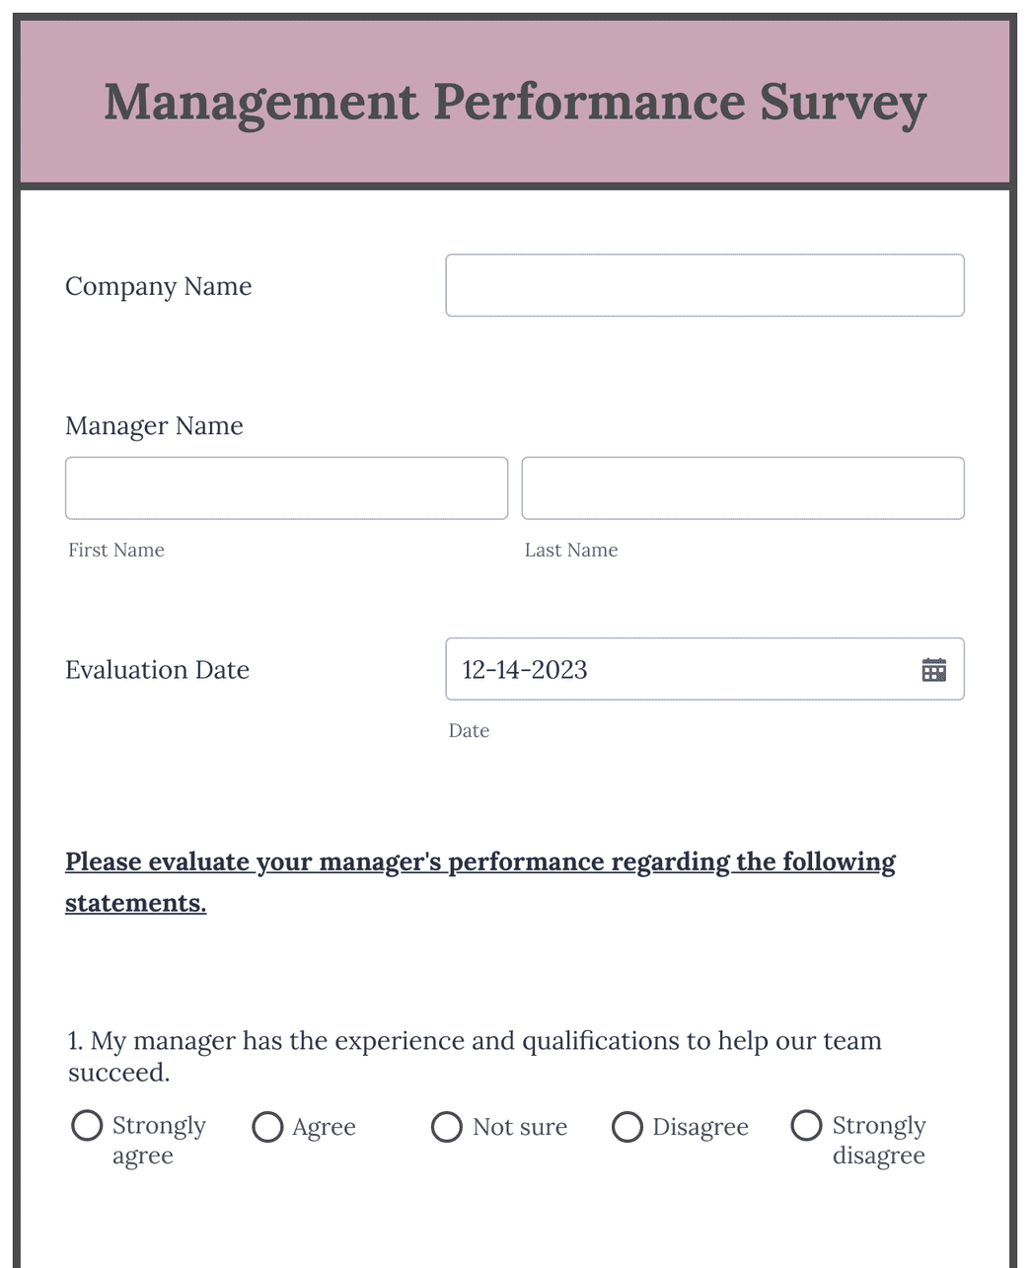
Task: Click the First Name field
Action: point(286,487)
